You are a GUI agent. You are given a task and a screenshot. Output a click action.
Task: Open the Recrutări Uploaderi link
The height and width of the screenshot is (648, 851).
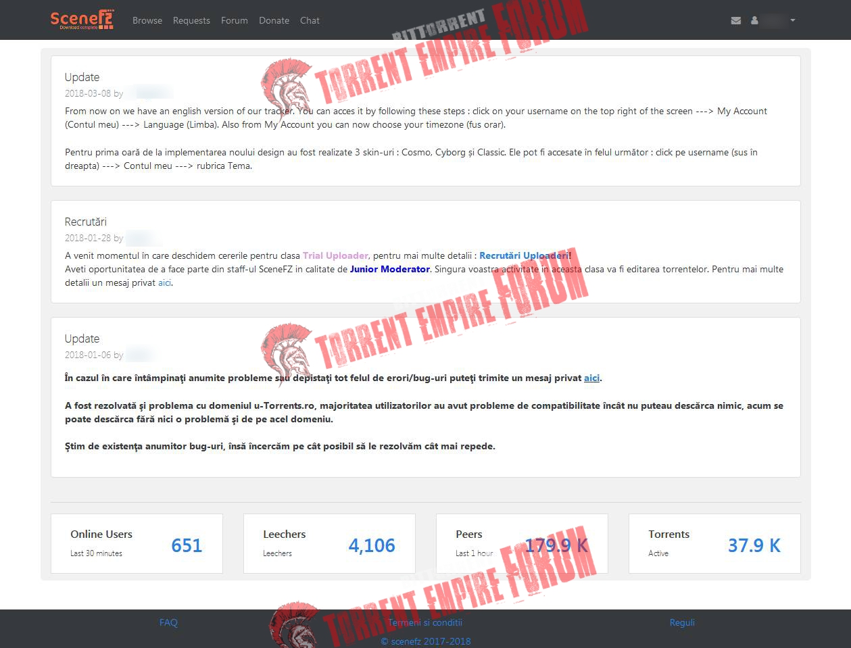point(524,255)
